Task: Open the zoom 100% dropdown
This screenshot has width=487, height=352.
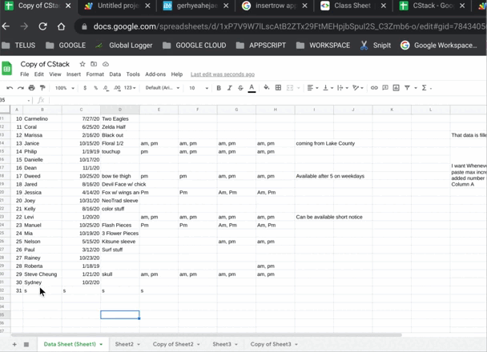Action: click(65, 88)
